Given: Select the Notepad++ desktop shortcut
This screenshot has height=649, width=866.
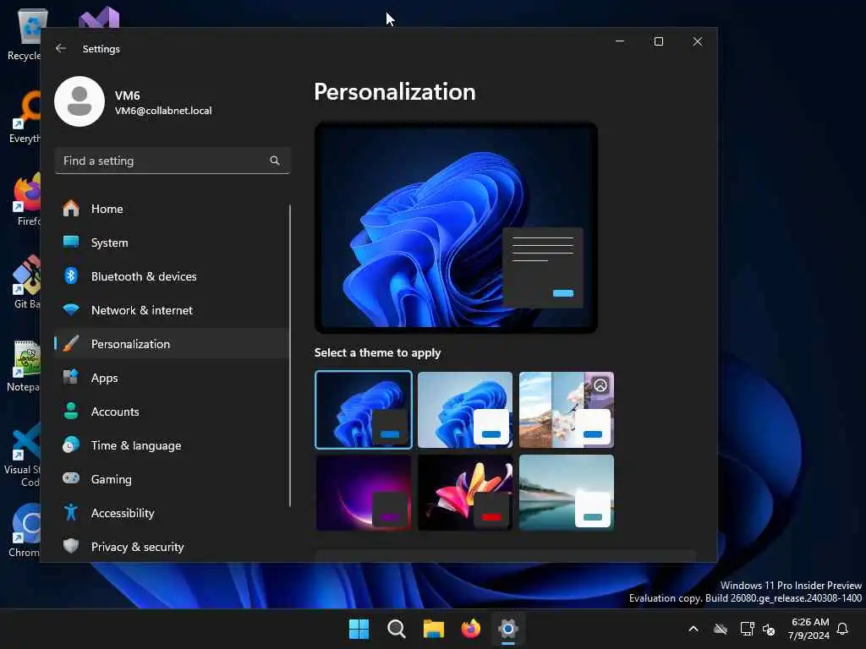Looking at the screenshot, I should pyautogui.click(x=23, y=365).
